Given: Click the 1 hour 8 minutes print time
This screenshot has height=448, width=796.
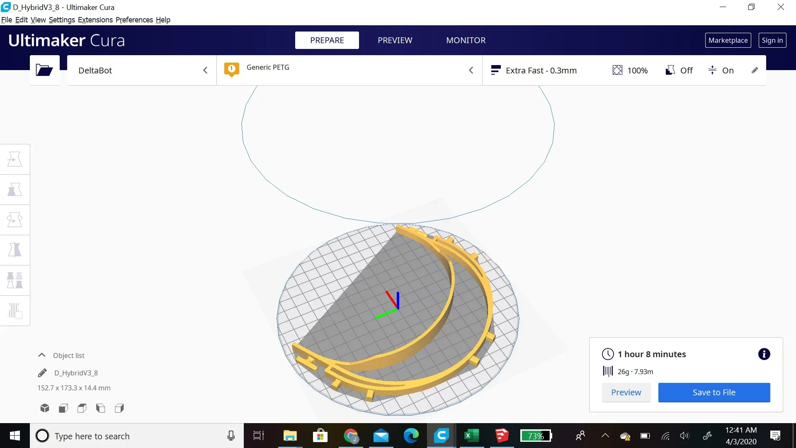Looking at the screenshot, I should click(652, 354).
